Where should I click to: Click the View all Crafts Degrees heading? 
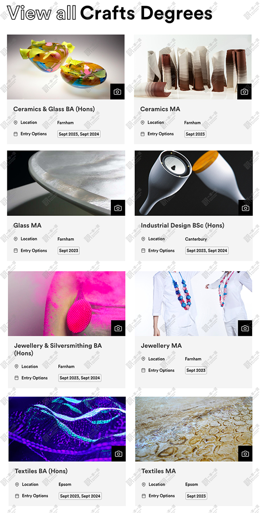[x=110, y=13]
